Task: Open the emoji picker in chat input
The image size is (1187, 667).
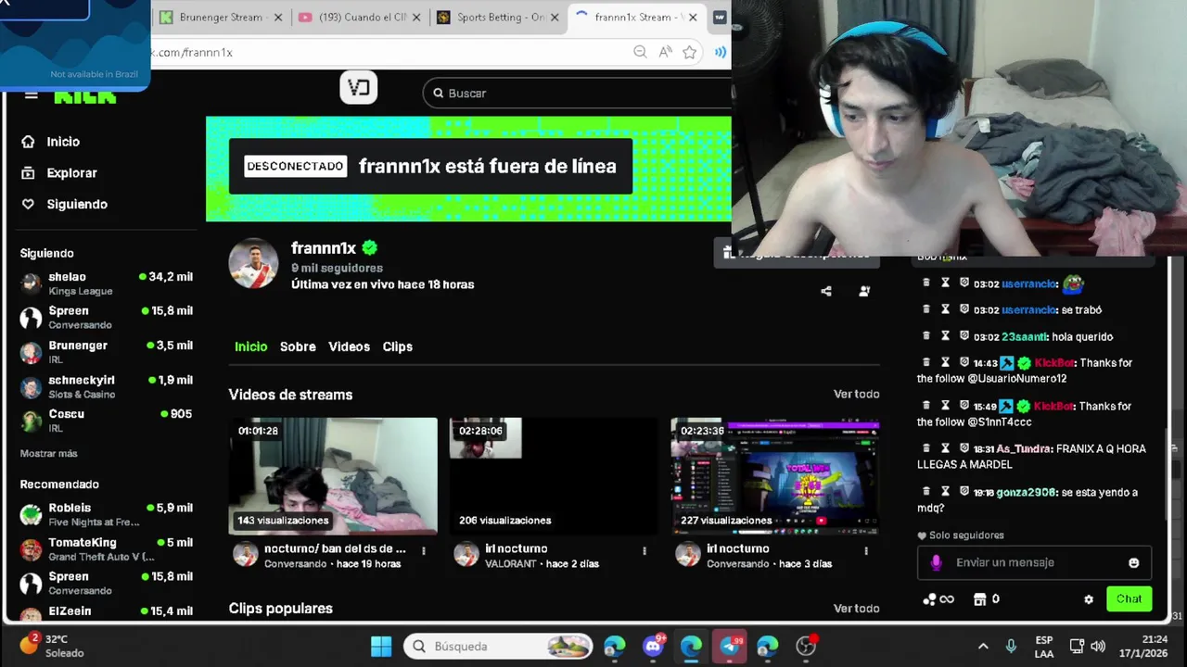Action: (1133, 562)
